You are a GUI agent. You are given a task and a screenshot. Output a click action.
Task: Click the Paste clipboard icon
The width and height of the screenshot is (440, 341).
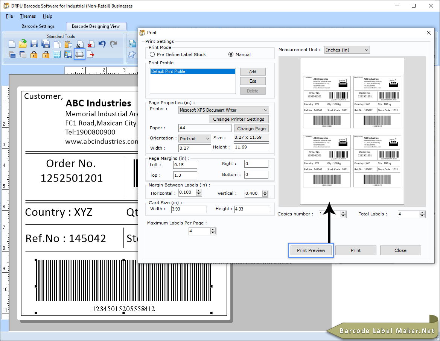coord(68,44)
